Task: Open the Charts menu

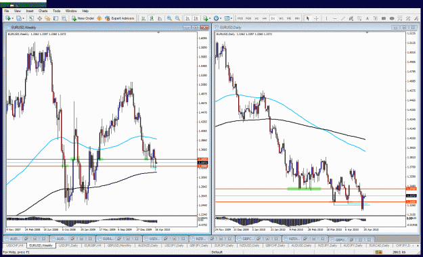Action: [x=43, y=11]
